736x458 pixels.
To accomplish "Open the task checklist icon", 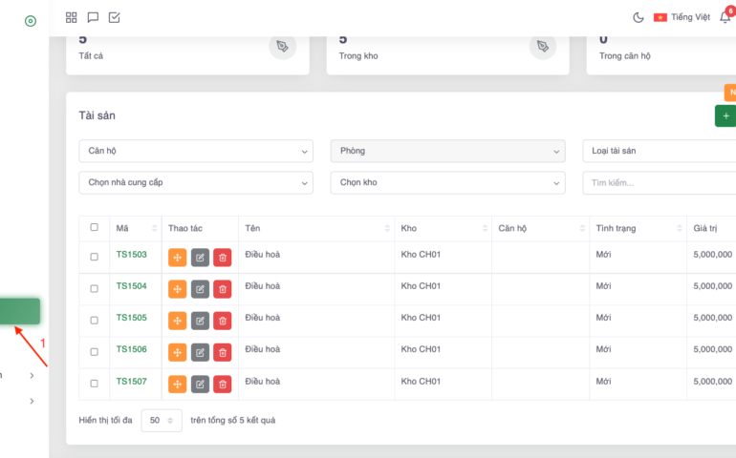I will [115, 17].
